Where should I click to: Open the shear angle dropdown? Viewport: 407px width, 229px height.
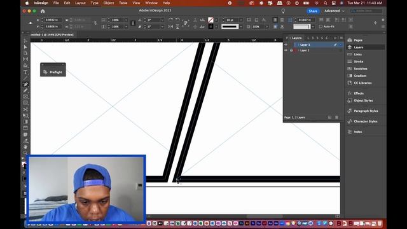[163, 27]
